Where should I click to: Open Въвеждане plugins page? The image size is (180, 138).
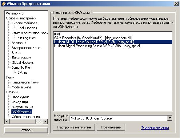[21, 97]
